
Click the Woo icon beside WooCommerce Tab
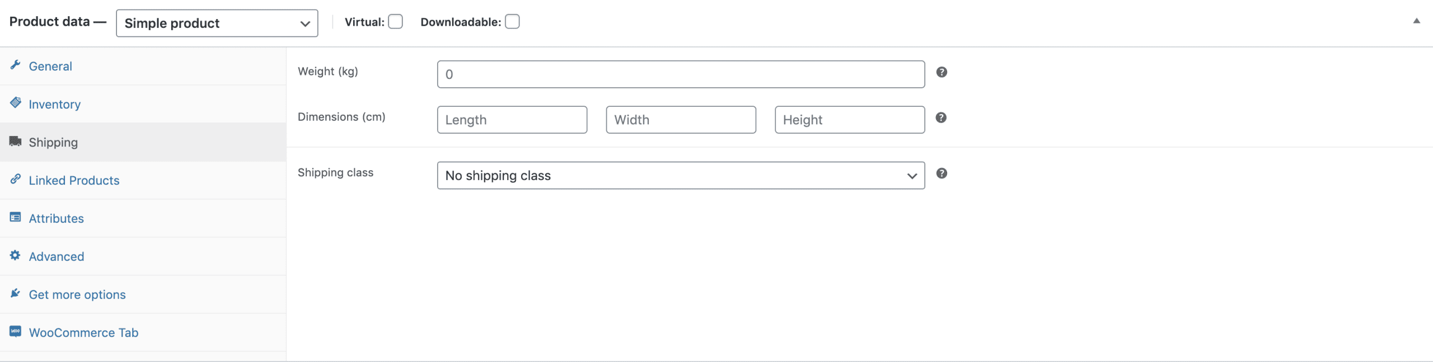16,331
